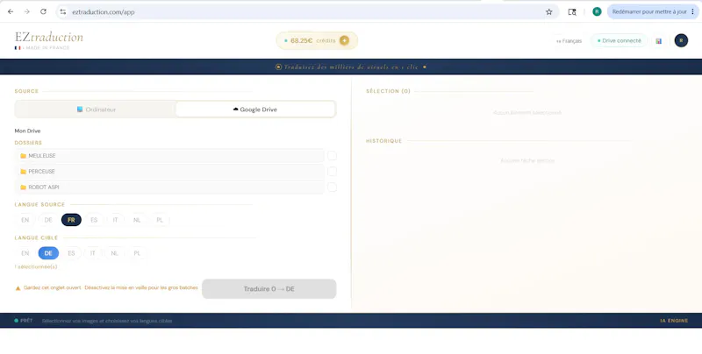Switch to the Google Drive source tab

click(x=254, y=110)
